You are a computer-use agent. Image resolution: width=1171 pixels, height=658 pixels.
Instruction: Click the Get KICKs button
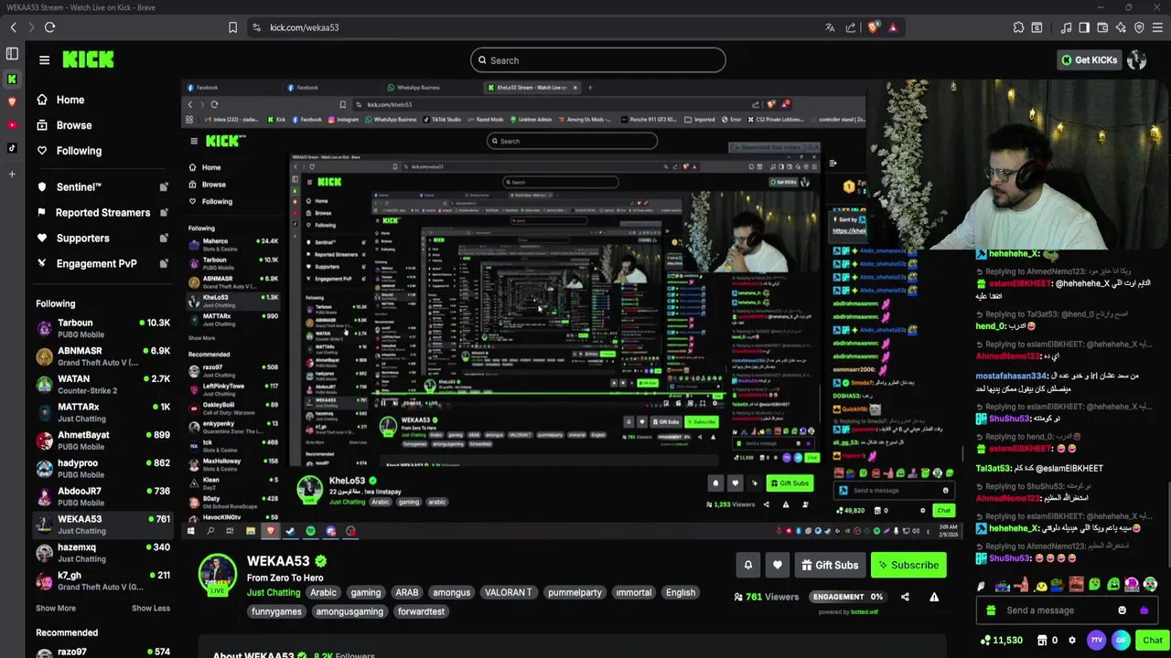click(1089, 60)
